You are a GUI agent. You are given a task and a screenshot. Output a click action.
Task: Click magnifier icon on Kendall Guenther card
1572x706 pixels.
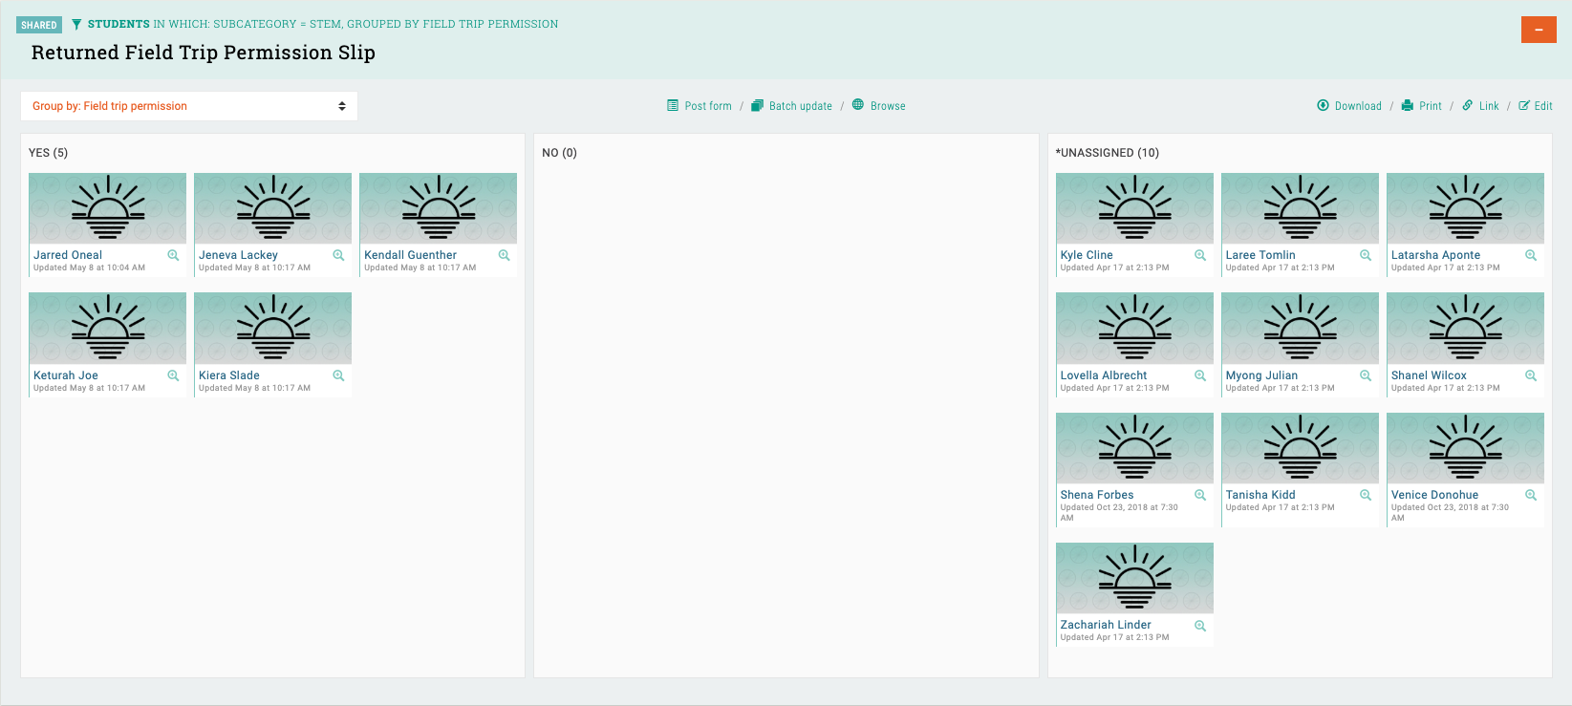tap(504, 255)
